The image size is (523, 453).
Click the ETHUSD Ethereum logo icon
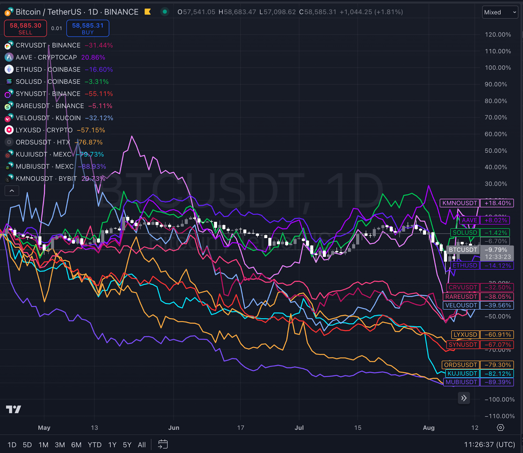9,69
